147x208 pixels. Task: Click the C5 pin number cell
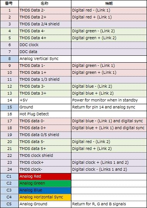(9, 204)
